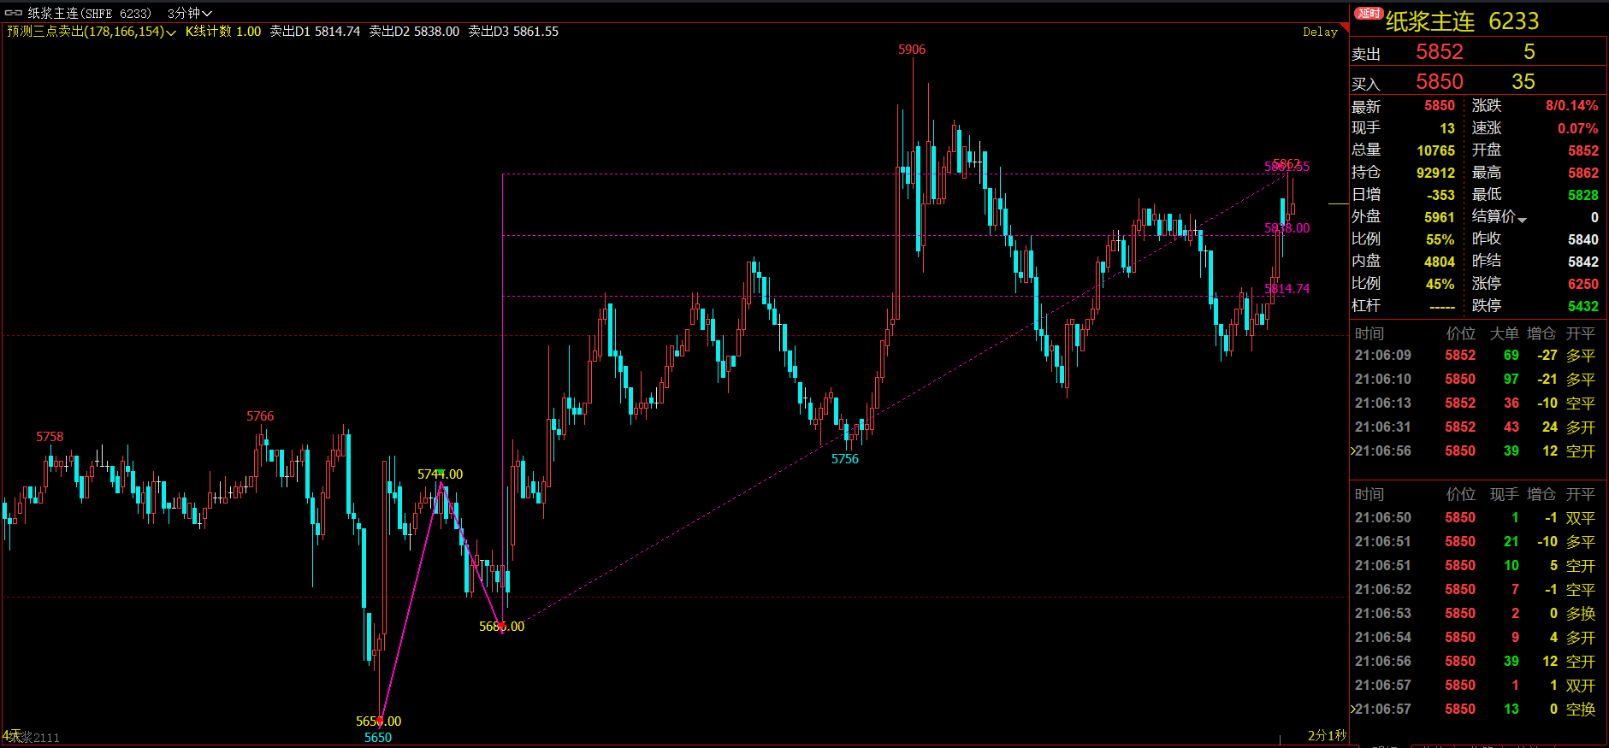Click the 开盘 value 5852
This screenshot has width=1609, height=748.
[1583, 150]
